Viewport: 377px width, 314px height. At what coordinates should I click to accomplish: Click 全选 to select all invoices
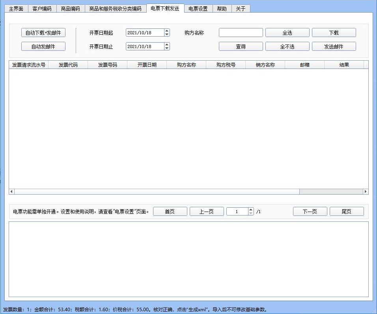point(287,33)
